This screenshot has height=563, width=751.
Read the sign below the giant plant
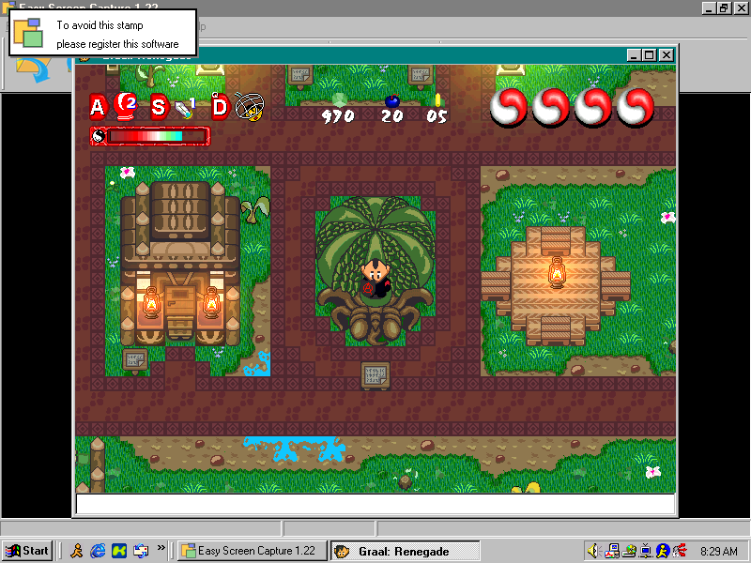coord(375,376)
